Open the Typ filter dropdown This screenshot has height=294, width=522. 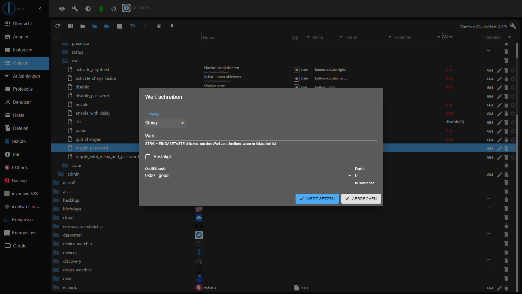pyautogui.click(x=301, y=37)
